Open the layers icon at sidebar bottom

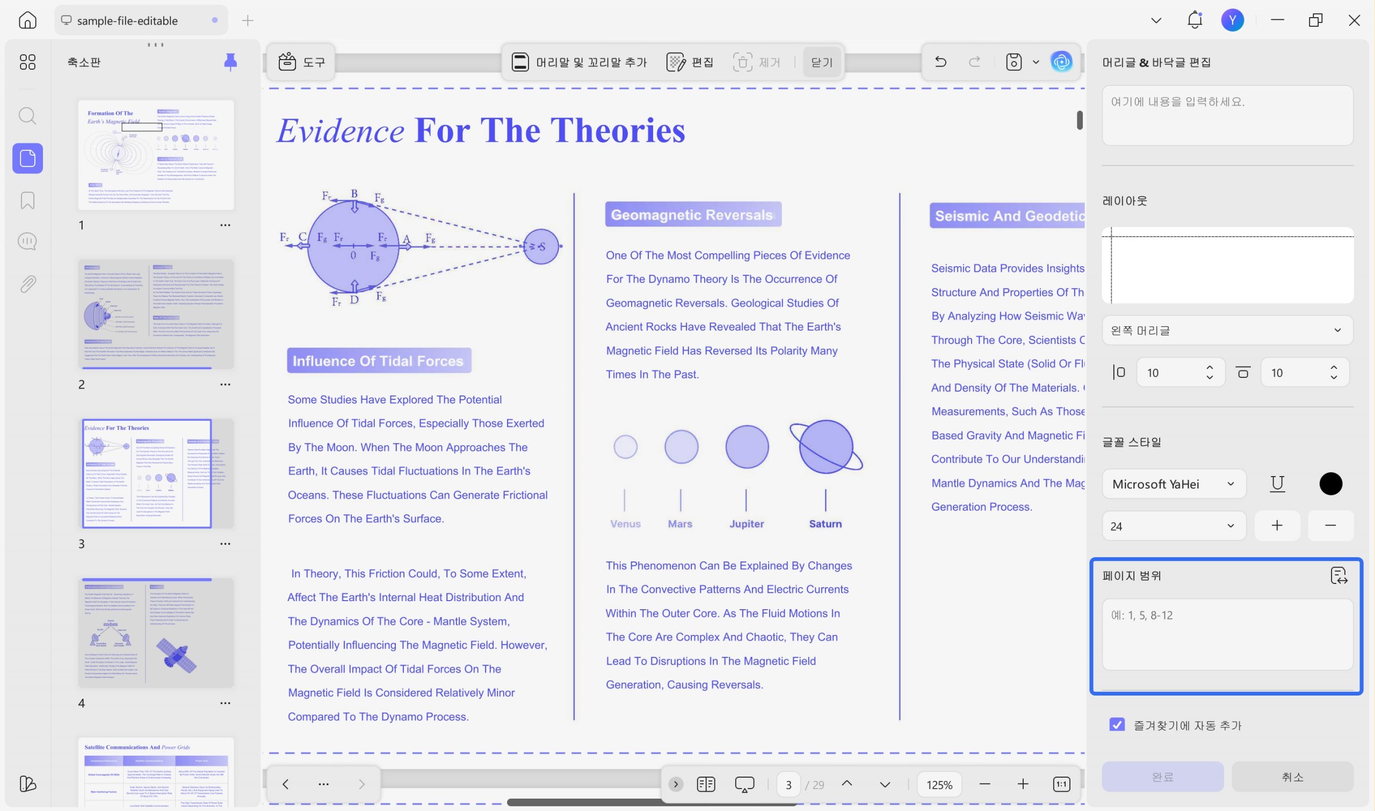tap(27, 784)
